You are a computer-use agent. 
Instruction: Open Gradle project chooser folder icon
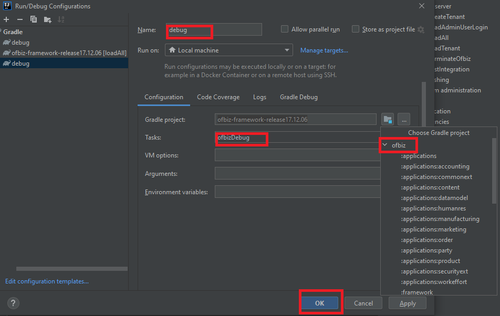click(388, 120)
